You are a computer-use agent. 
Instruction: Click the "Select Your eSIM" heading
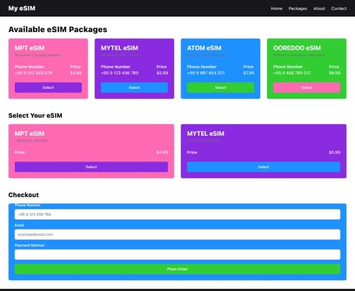(35, 115)
